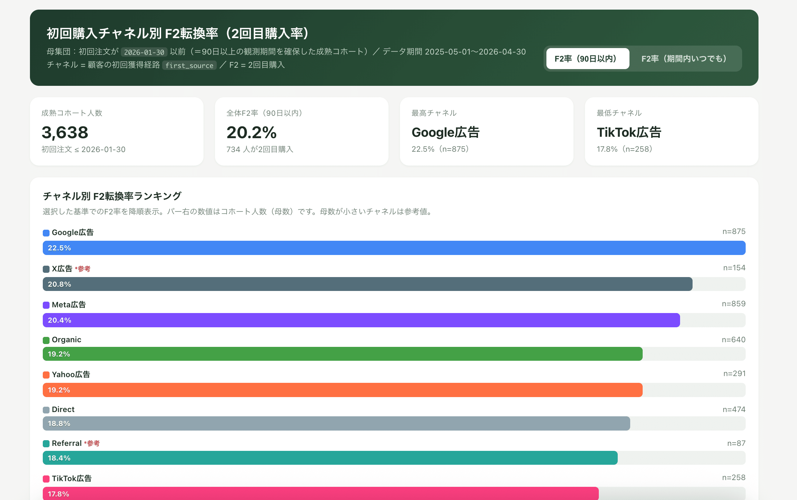Click the X広告 gray color swatch
Viewport: 797px width, 500px height.
46,269
